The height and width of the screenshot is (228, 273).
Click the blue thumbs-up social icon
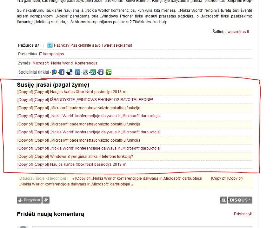tap(78, 72)
